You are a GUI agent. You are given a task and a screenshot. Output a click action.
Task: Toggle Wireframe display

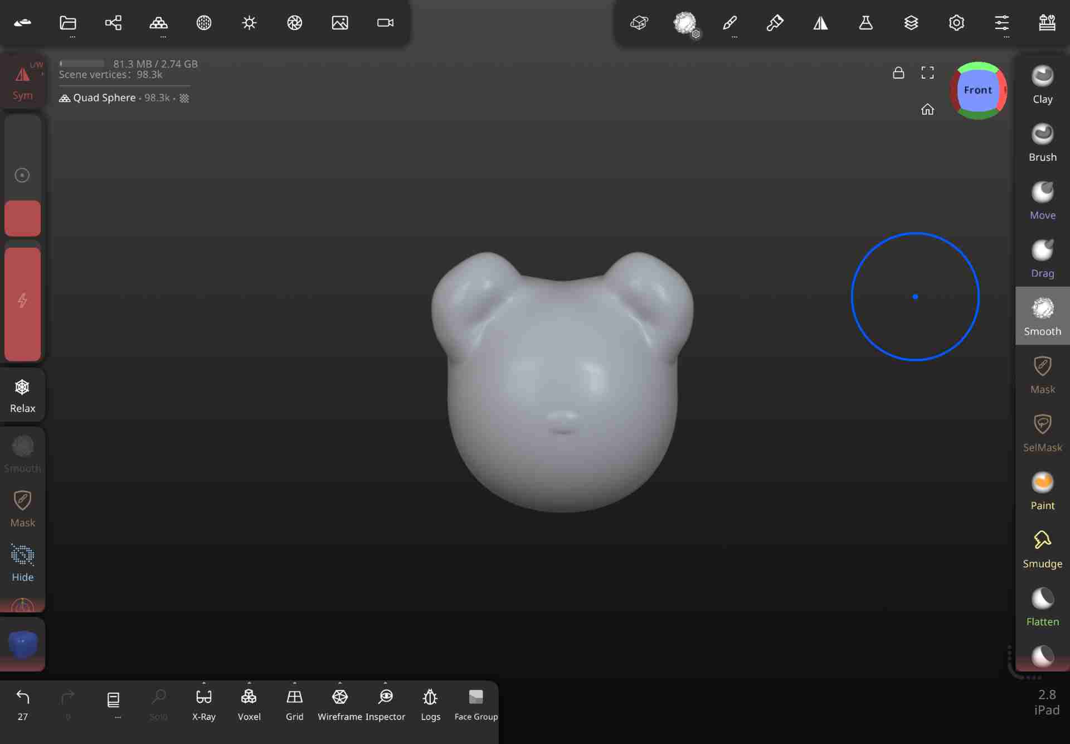[340, 704]
